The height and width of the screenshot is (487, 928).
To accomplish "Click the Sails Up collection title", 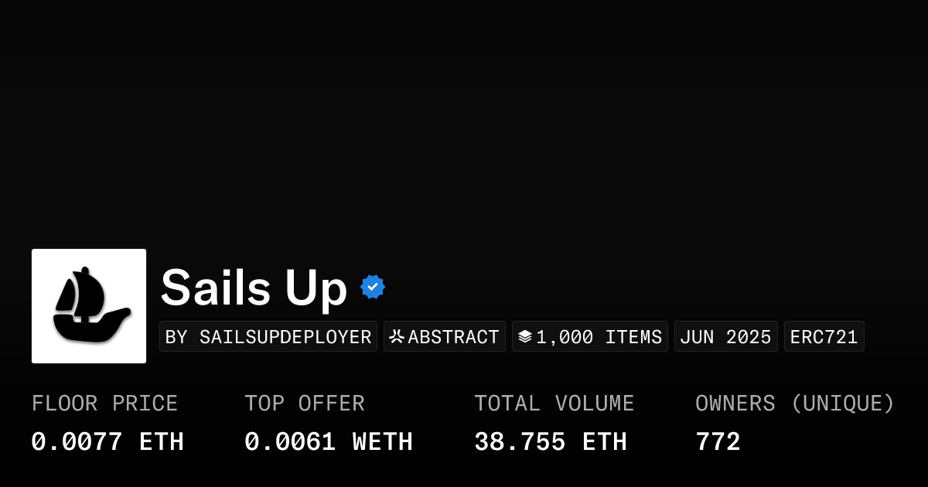I will [x=254, y=288].
